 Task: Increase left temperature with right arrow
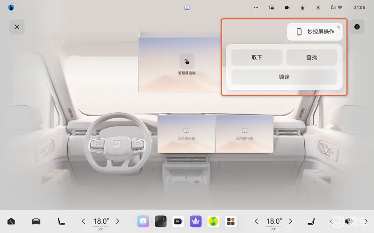coord(118,221)
